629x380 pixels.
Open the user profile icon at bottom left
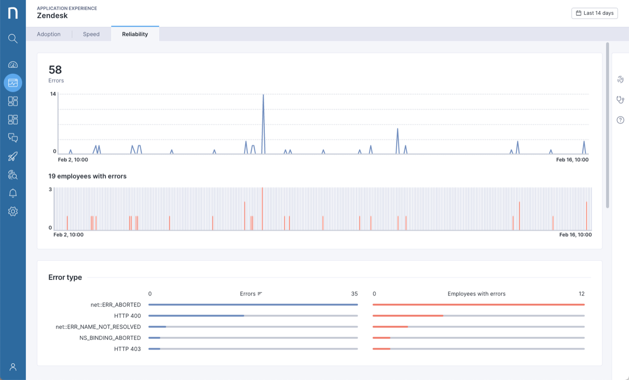[13, 367]
